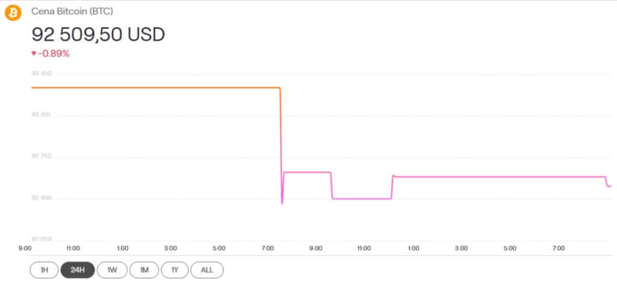Click the 93 450 price axis label
This screenshot has width=617, height=285.
point(42,74)
